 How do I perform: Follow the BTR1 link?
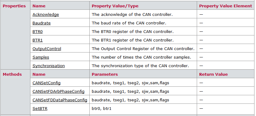[x=37, y=40]
